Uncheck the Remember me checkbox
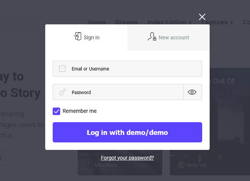Screen dimensions: 250x181 pos(56,111)
